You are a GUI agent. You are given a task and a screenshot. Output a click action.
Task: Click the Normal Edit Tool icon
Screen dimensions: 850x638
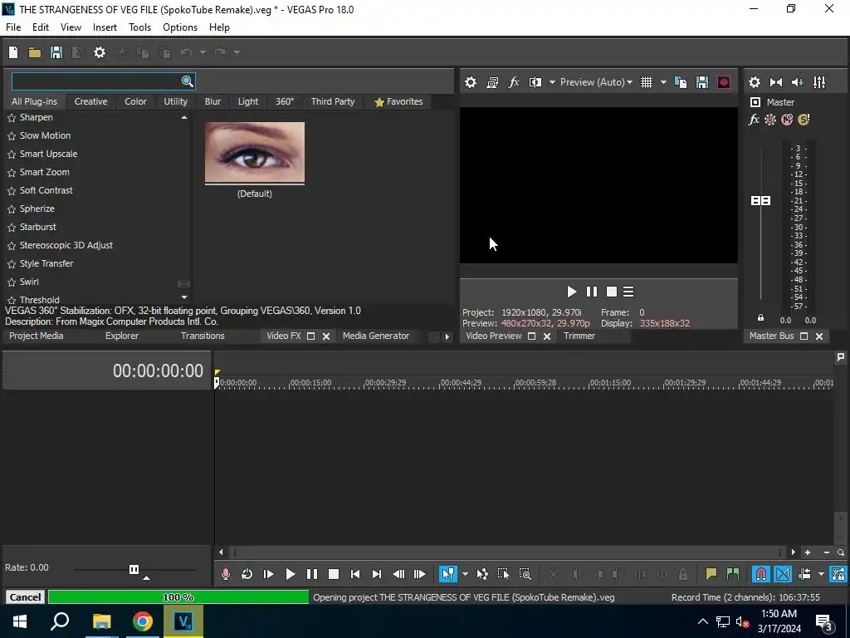point(447,574)
